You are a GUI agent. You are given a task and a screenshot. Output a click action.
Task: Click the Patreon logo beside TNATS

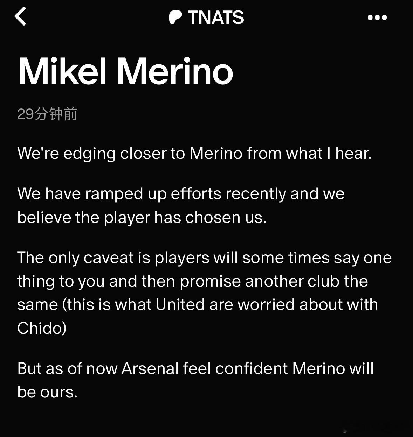point(175,17)
